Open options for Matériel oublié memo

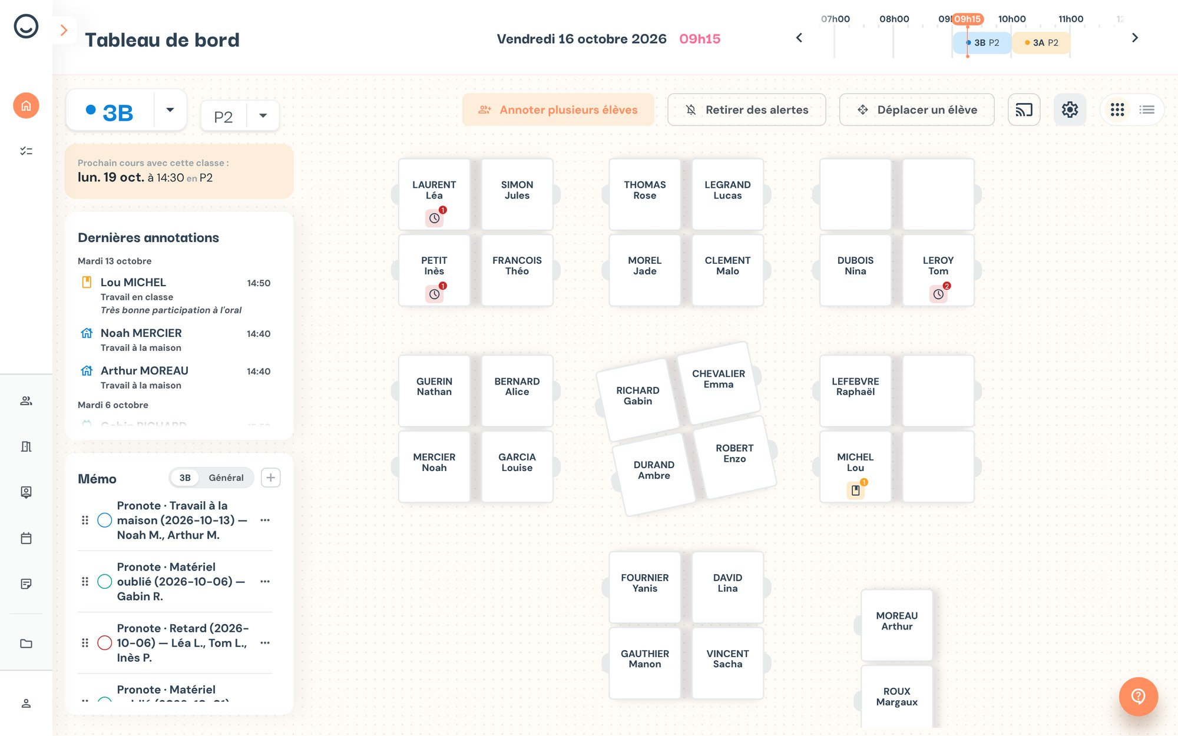[x=265, y=582]
